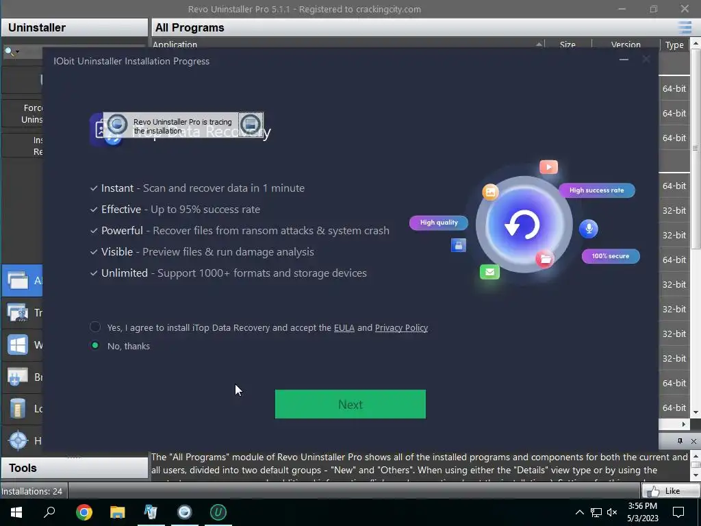The width and height of the screenshot is (701, 526).
Task: Sort by the Version column header
Action: click(626, 44)
